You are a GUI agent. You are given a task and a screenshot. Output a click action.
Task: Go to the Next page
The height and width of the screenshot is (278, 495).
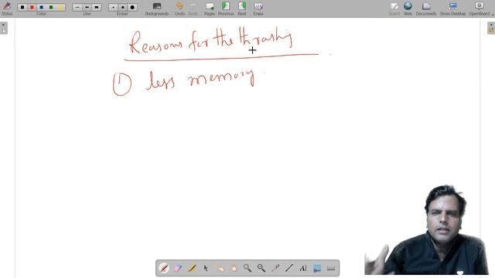[242, 8]
